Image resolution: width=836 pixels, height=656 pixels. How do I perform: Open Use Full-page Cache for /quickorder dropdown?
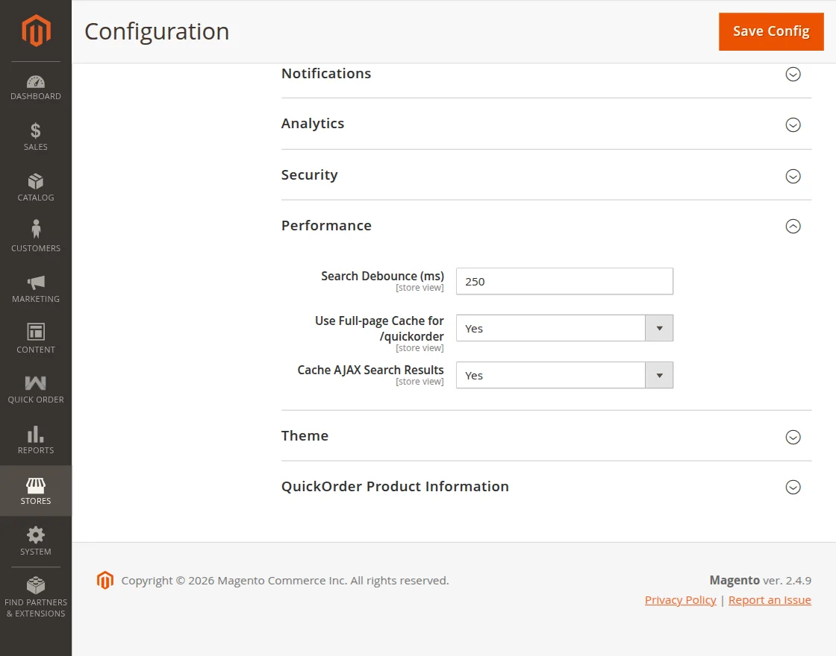[x=564, y=328]
